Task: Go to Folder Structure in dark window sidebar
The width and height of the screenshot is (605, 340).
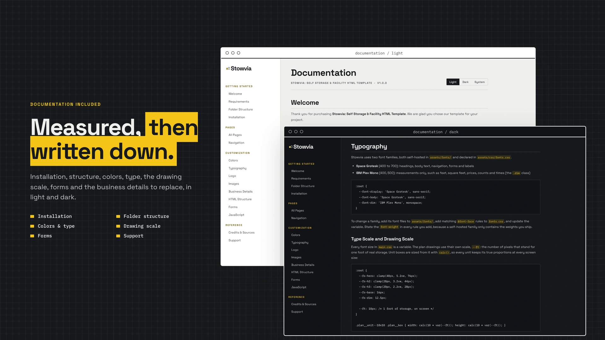Action: (303, 186)
